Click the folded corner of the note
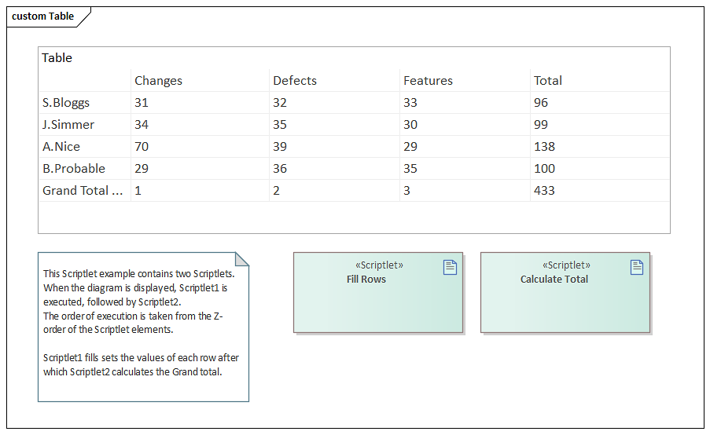The image size is (710, 435). click(x=241, y=259)
